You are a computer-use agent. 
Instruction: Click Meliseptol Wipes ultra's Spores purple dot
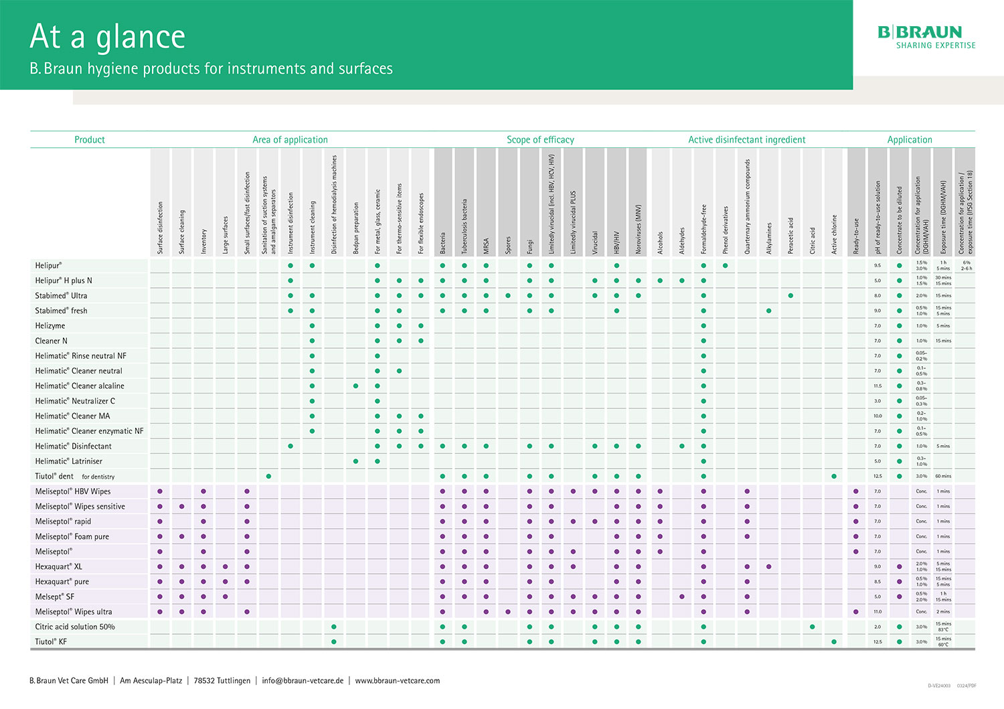click(508, 612)
